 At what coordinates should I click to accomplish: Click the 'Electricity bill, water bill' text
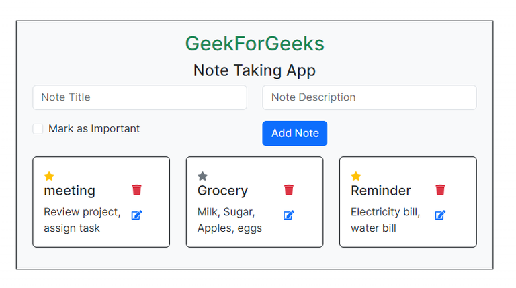(385, 220)
